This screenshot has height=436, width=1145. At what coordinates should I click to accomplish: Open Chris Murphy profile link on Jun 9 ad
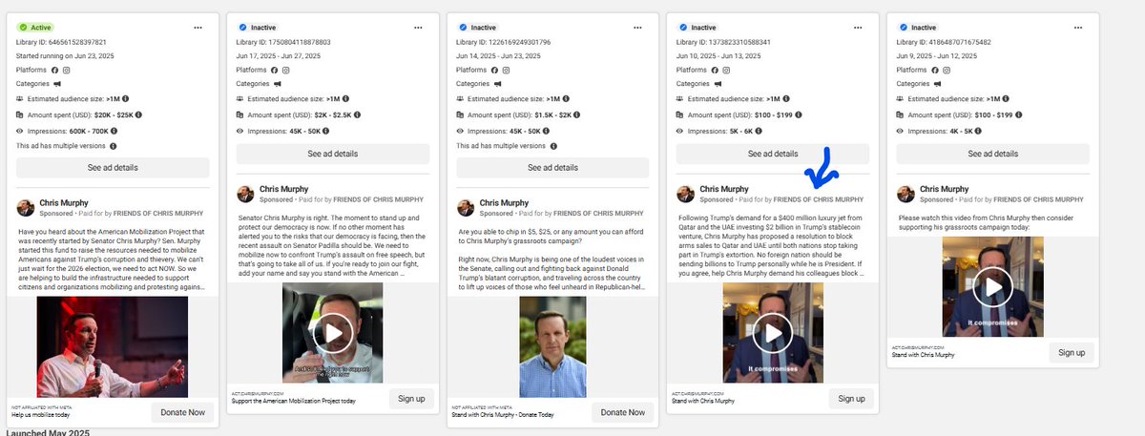click(945, 189)
